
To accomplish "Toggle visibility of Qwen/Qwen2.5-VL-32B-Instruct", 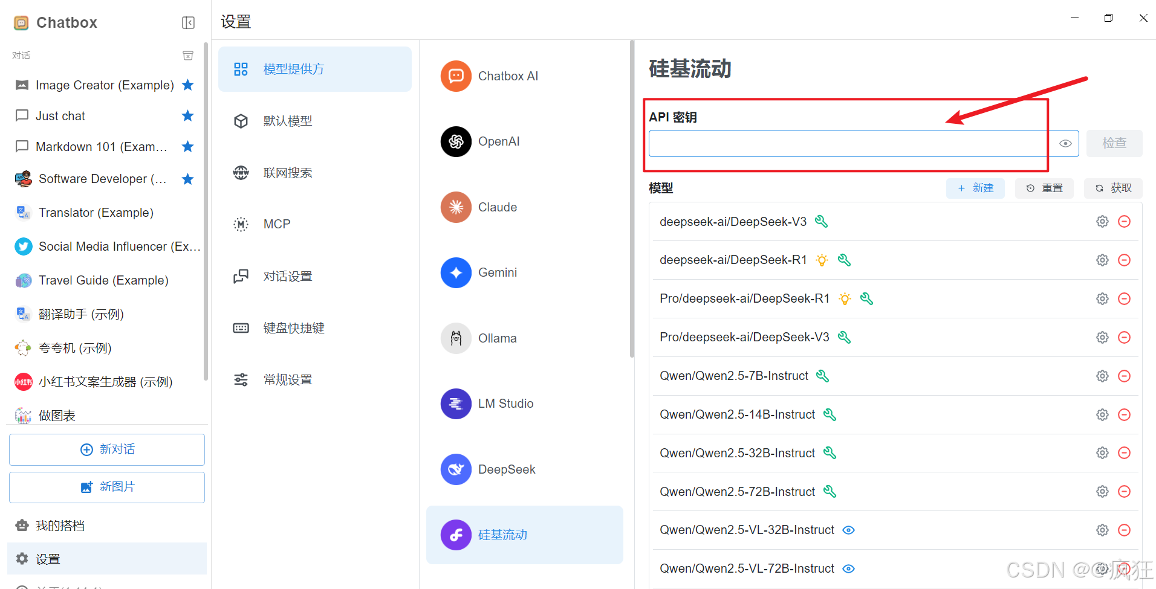I will (848, 530).
